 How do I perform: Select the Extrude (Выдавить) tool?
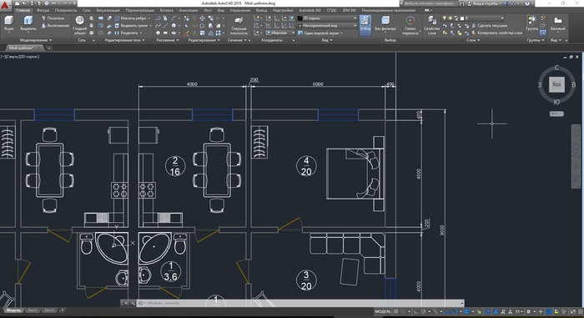pyautogui.click(x=28, y=23)
